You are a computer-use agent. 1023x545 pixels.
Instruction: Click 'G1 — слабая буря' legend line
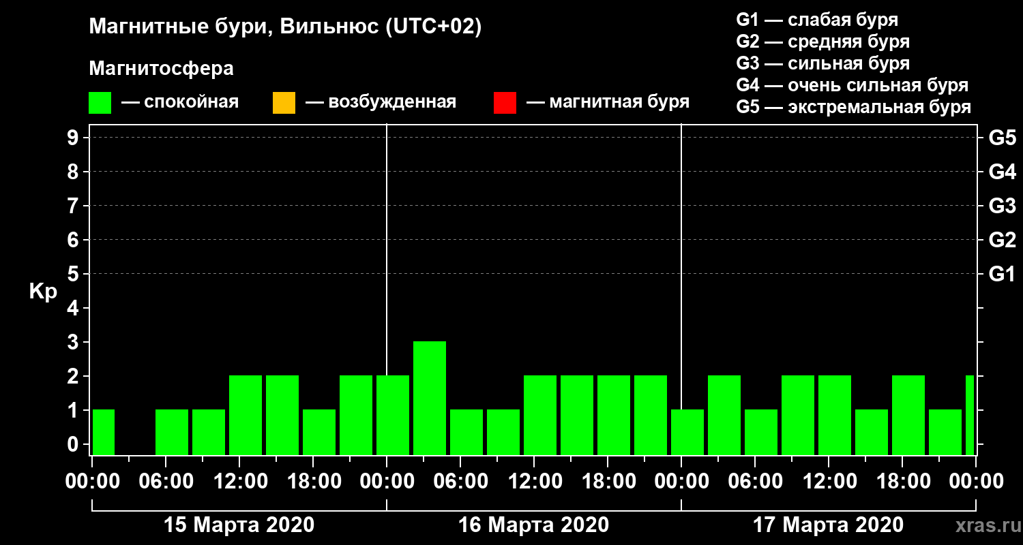817,19
